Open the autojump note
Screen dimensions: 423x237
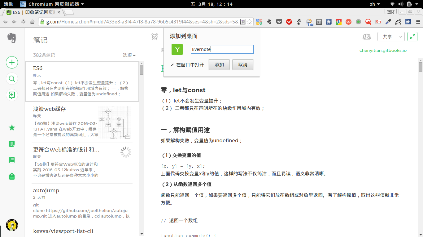[x=82, y=204]
